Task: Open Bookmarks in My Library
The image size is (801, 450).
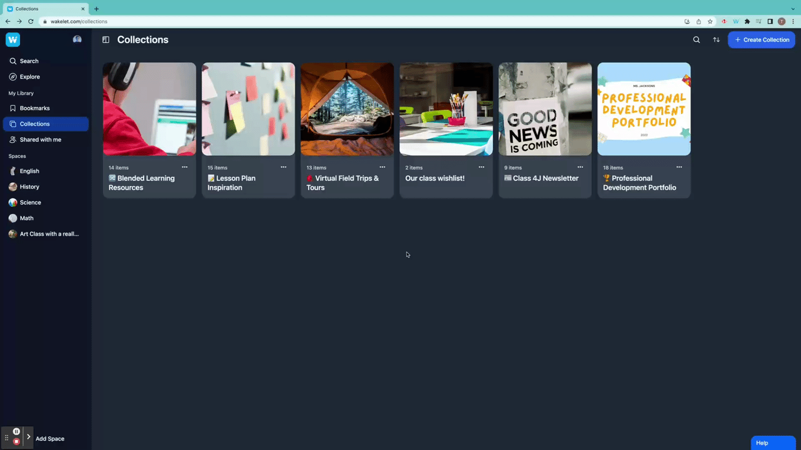Action: tap(34, 108)
